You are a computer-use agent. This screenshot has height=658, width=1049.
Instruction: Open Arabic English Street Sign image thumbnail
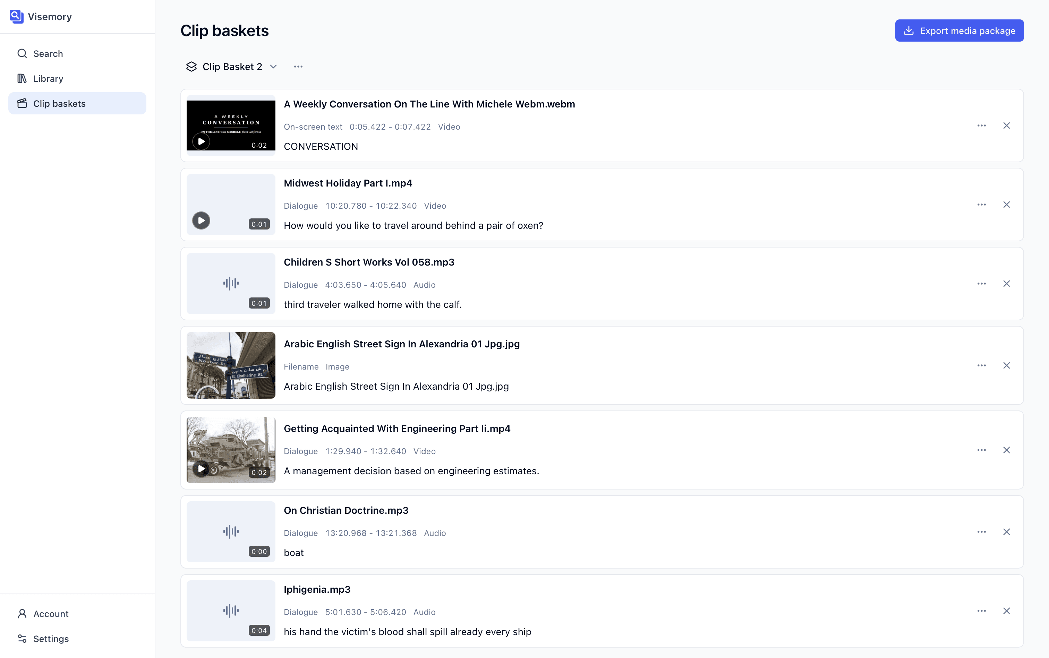tap(231, 365)
